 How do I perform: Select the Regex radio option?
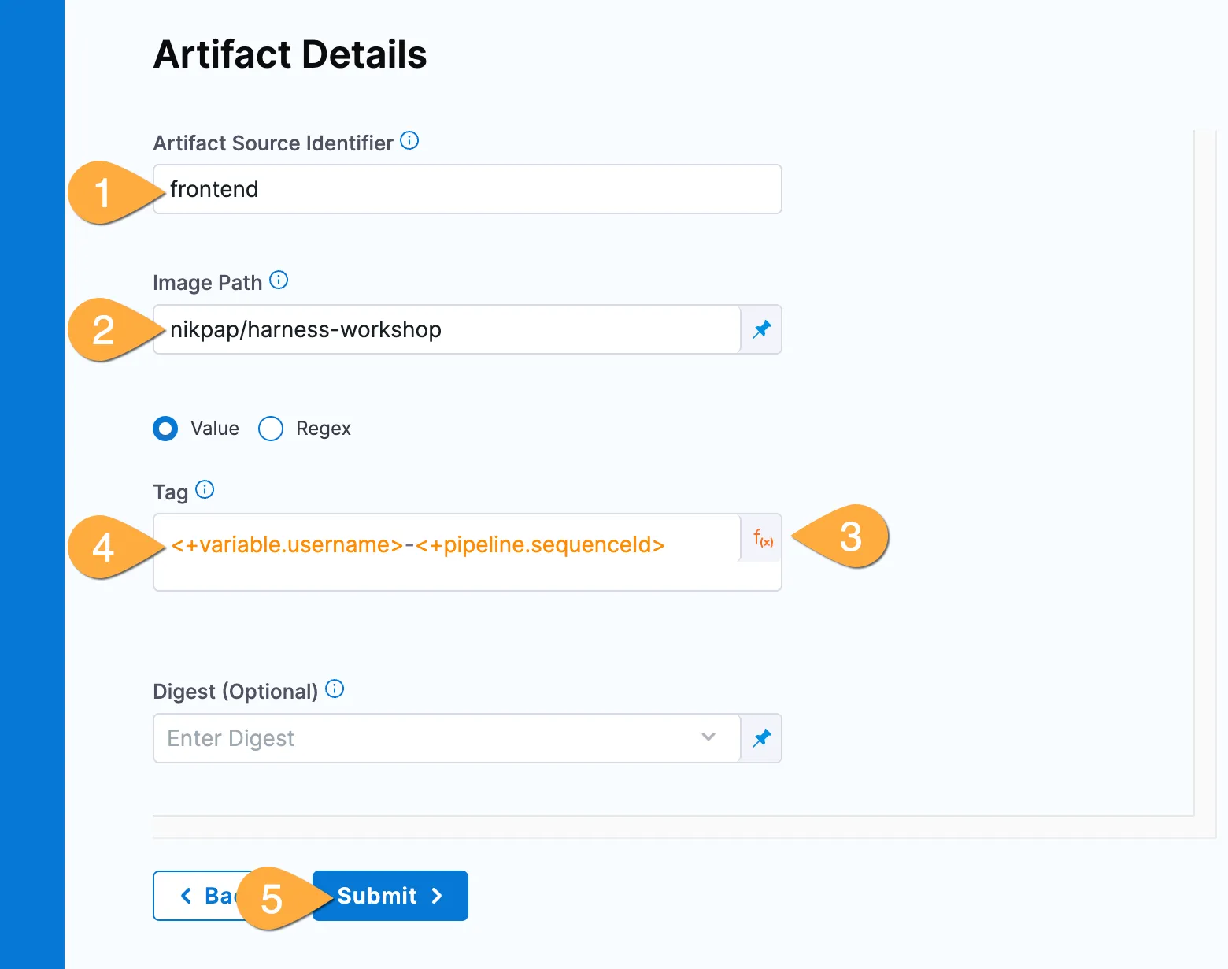point(271,429)
